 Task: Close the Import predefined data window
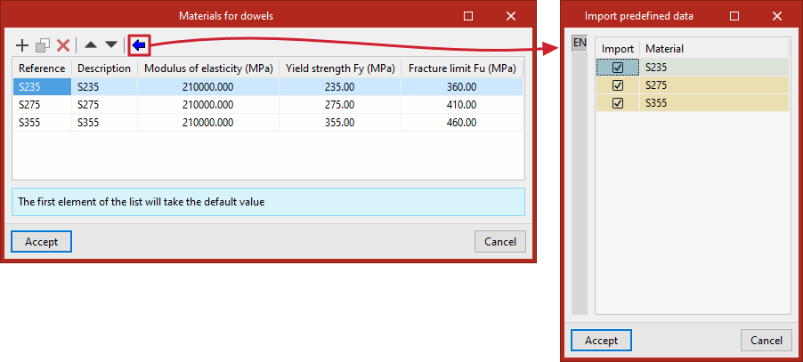777,16
